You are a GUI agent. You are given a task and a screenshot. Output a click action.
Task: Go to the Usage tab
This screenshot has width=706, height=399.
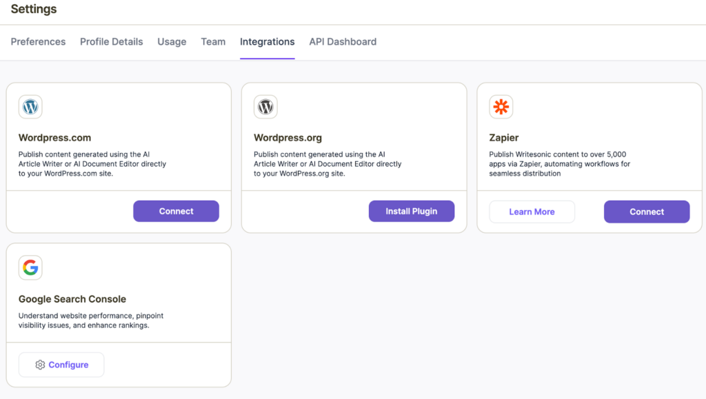[x=172, y=42]
